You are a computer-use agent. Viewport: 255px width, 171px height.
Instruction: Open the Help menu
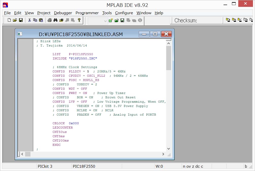(159, 13)
